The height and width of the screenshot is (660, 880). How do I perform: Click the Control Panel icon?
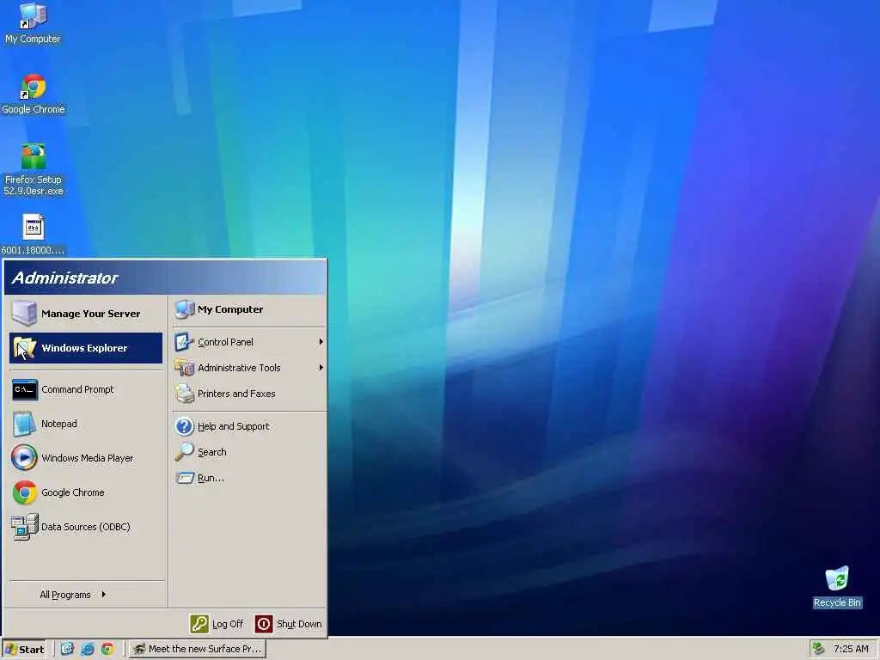[x=184, y=342]
